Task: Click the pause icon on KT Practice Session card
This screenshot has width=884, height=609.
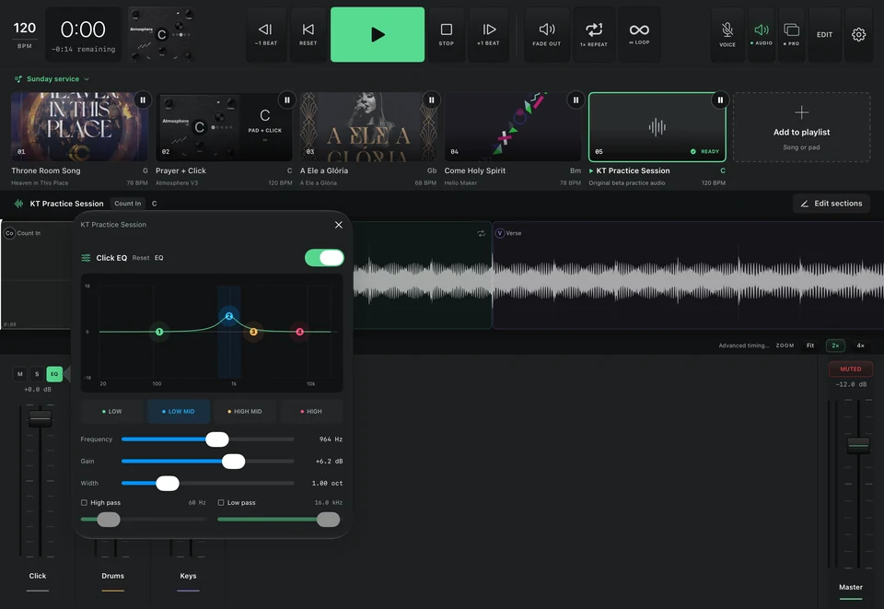Action: [x=720, y=100]
